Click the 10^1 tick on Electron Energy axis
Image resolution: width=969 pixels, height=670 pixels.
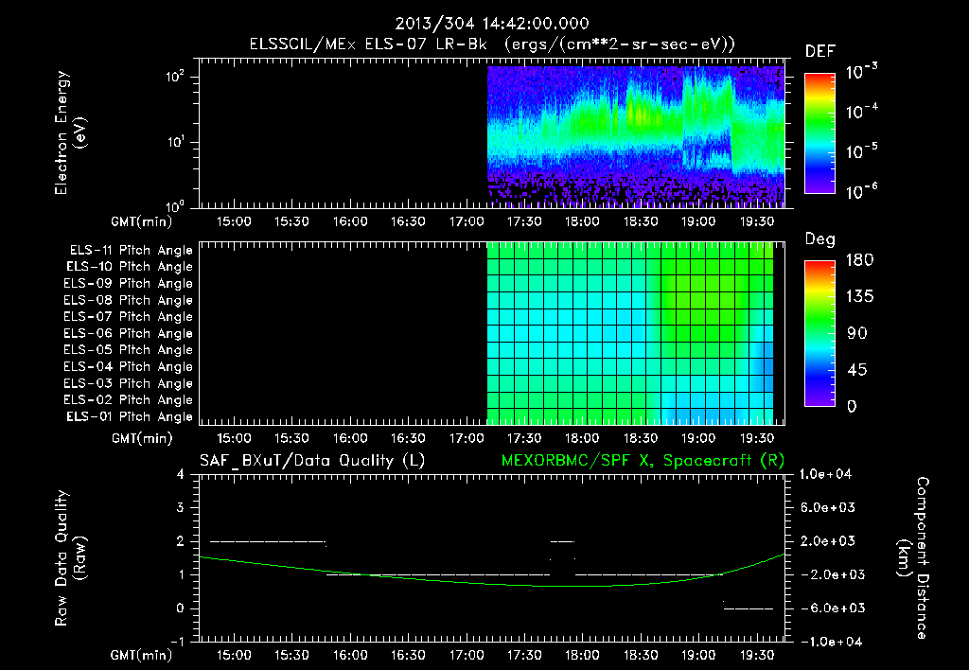point(175,142)
